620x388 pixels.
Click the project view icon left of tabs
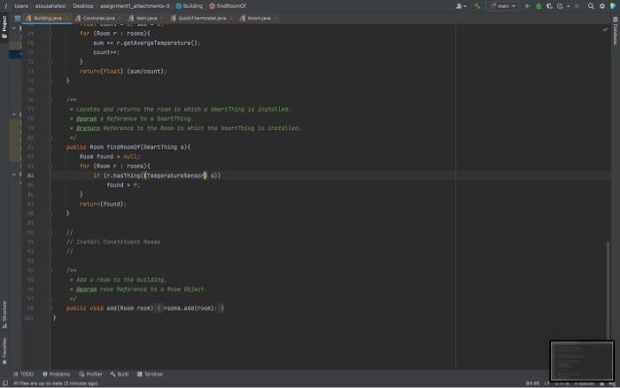tap(18, 19)
